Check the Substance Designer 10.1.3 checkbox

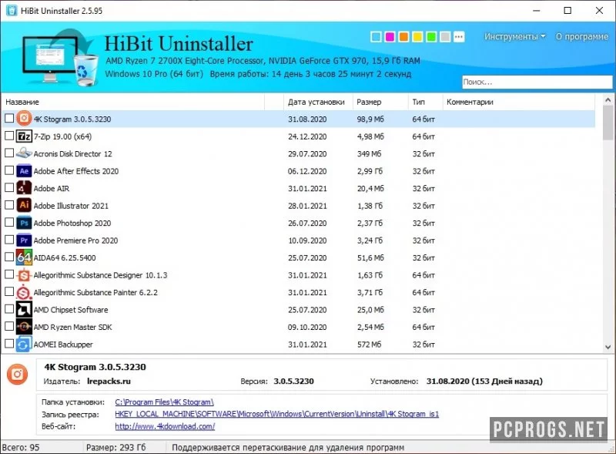[9, 274]
